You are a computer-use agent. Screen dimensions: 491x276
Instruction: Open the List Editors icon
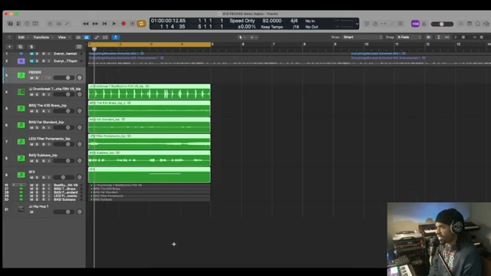click(460, 24)
